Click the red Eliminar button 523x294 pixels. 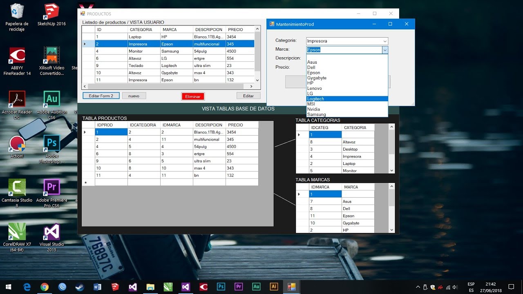pyautogui.click(x=193, y=96)
